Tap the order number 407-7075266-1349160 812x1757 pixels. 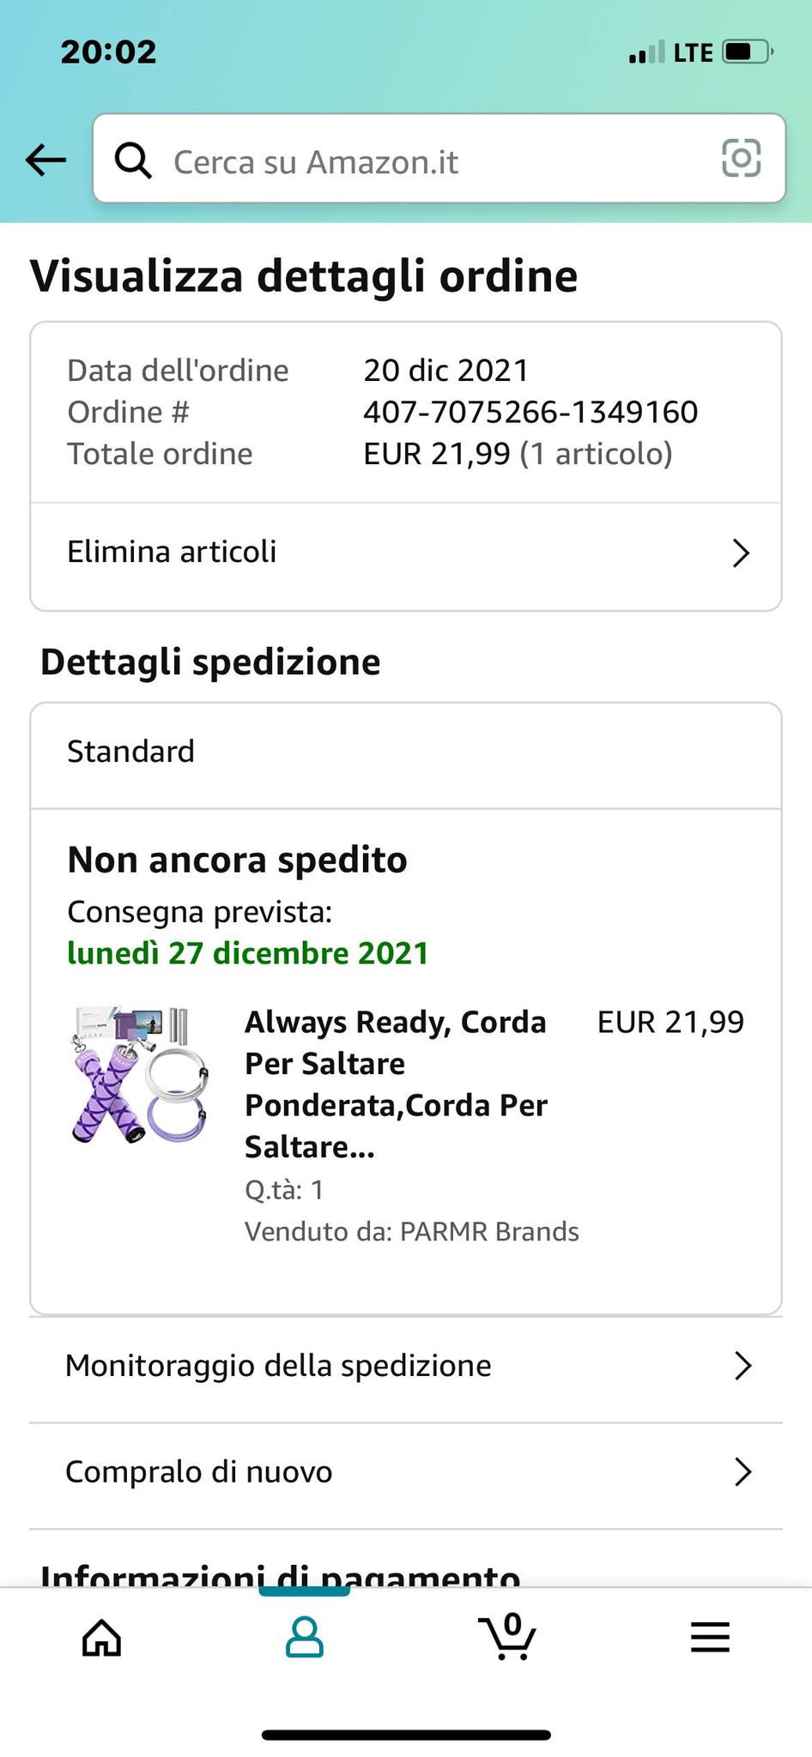530,413
